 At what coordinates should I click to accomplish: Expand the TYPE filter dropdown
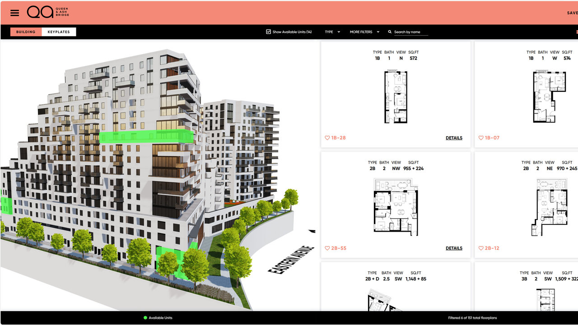[x=332, y=32]
